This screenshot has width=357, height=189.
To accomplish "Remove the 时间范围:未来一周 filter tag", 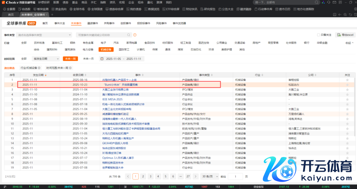I will 70,68.
